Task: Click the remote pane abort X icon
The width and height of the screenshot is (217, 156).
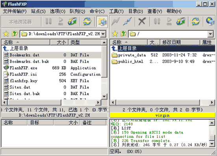Action: point(142,22)
